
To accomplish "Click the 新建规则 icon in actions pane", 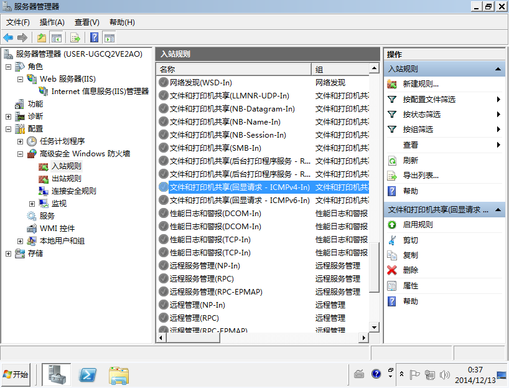I will 392,84.
